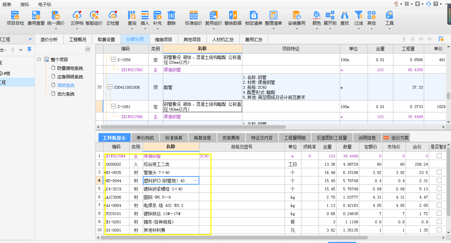The image size is (451, 243).
Task: Toggle 是否暂估 checkbox for 锯条 row
Action: pos(439,222)
